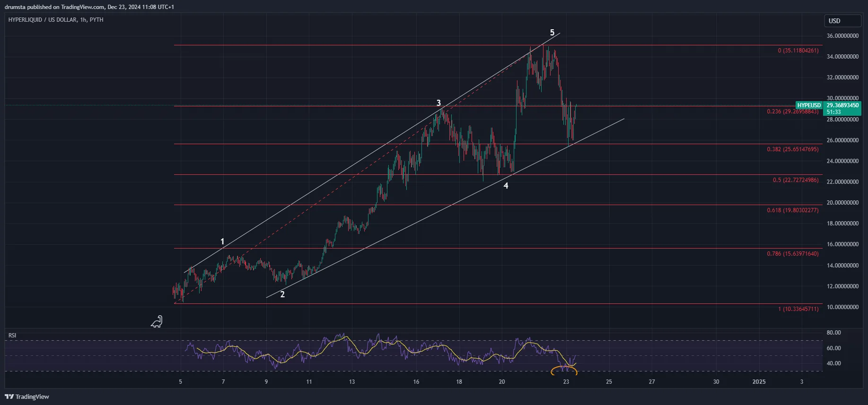Click the Fibonacci label 0.236 (29.26958843)
The image size is (868, 405).
793,112
